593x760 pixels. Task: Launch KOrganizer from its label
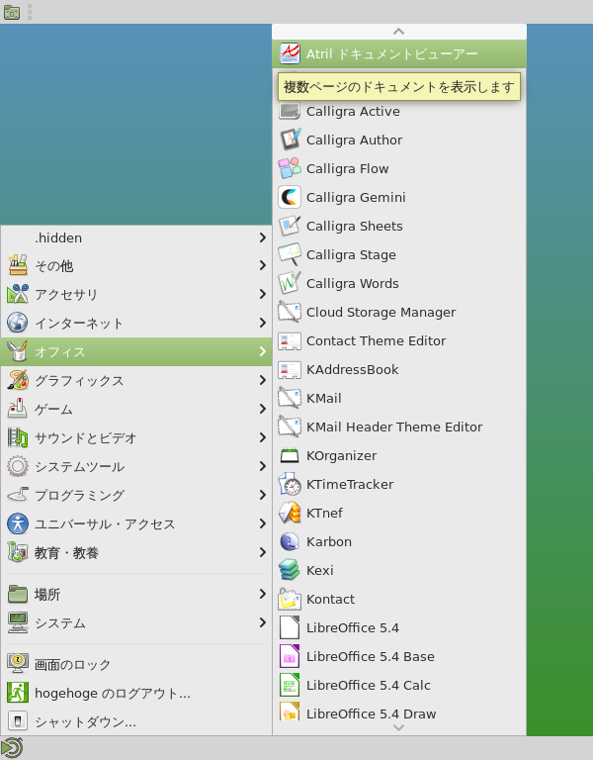click(341, 455)
